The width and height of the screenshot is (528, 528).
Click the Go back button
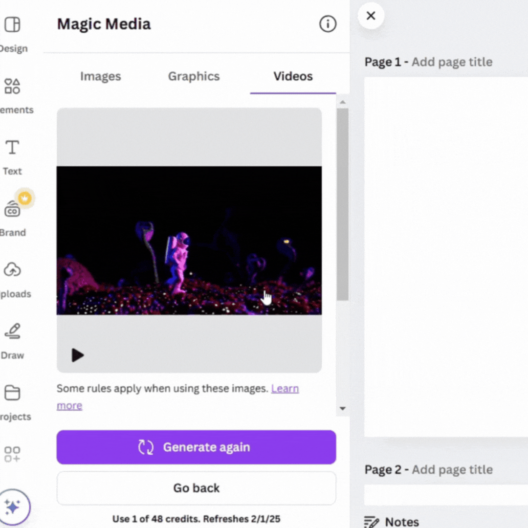[x=197, y=488]
